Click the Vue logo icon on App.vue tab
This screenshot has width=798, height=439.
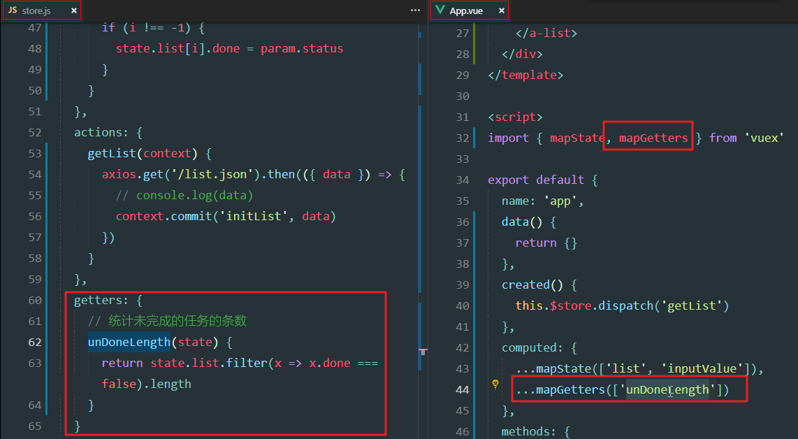pos(440,10)
